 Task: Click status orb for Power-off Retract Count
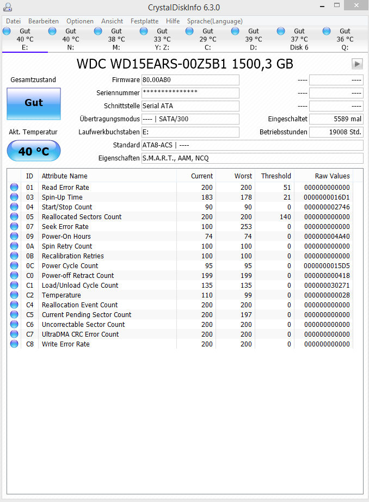(x=14, y=275)
